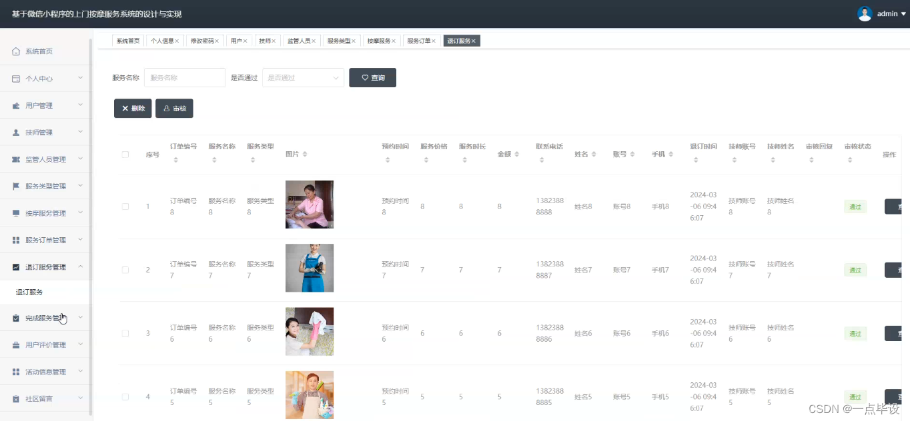Viewport: 910px width, 421px height.
Task: Check the box for row 1 (订单编号8)
Action: 125,207
